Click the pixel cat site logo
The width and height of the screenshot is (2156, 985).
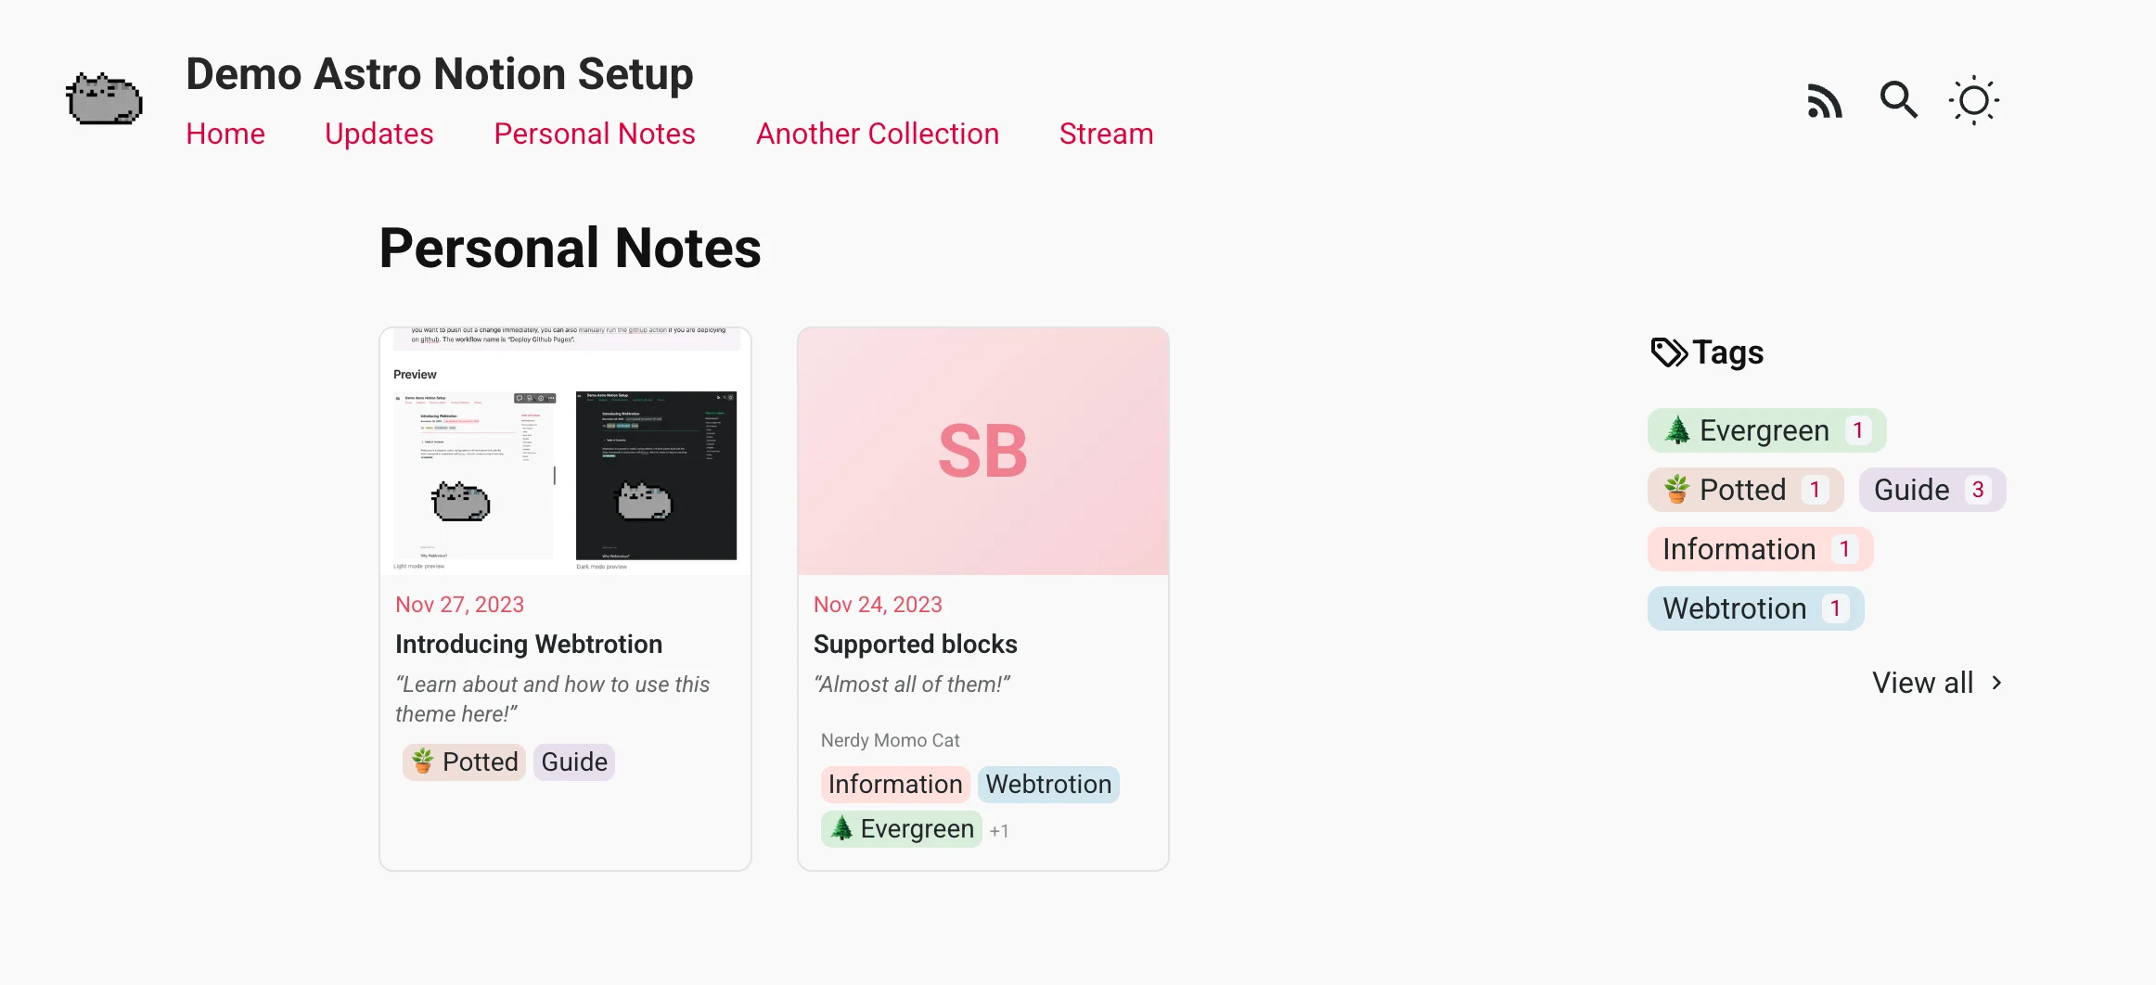104,99
